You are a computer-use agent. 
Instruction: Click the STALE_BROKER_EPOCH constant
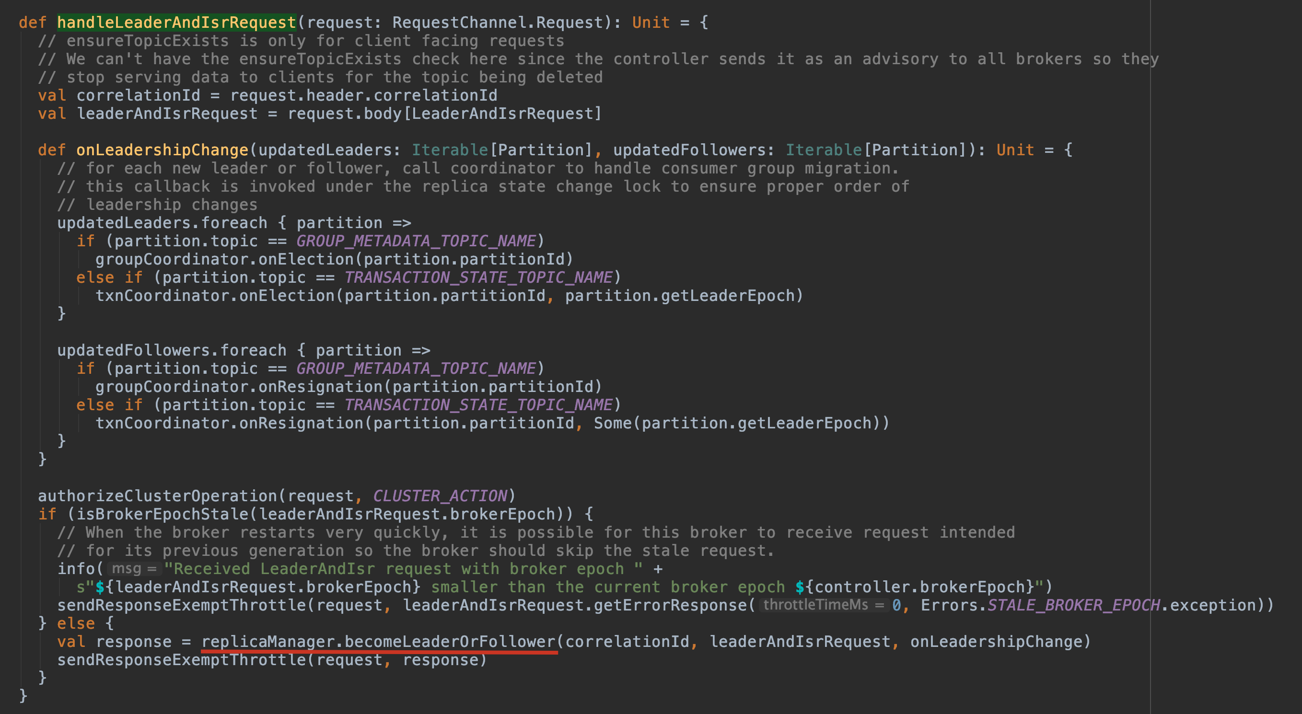click(x=1073, y=605)
